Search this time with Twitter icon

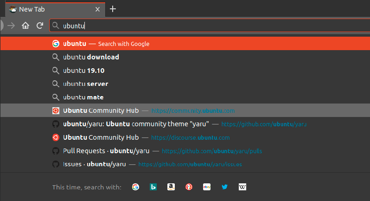point(224,187)
